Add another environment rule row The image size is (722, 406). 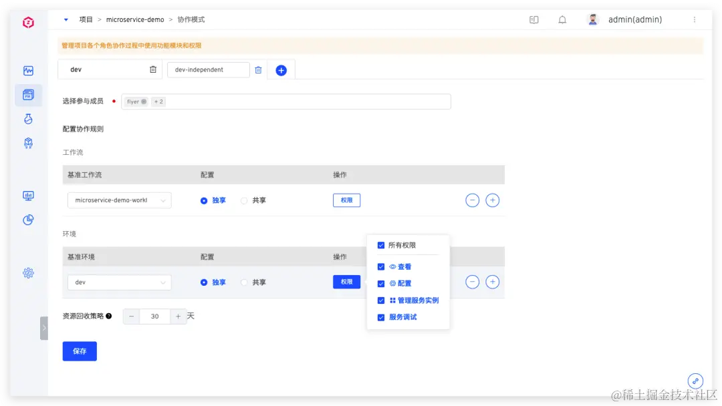pyautogui.click(x=493, y=282)
